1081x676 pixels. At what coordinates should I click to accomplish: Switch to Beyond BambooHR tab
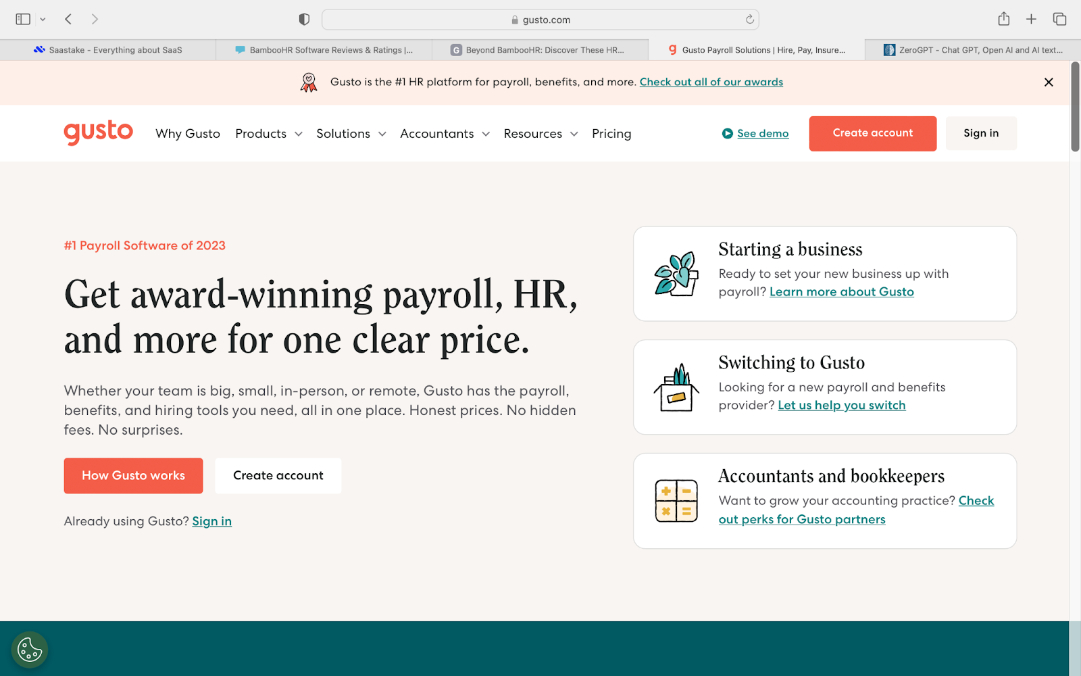pos(540,50)
